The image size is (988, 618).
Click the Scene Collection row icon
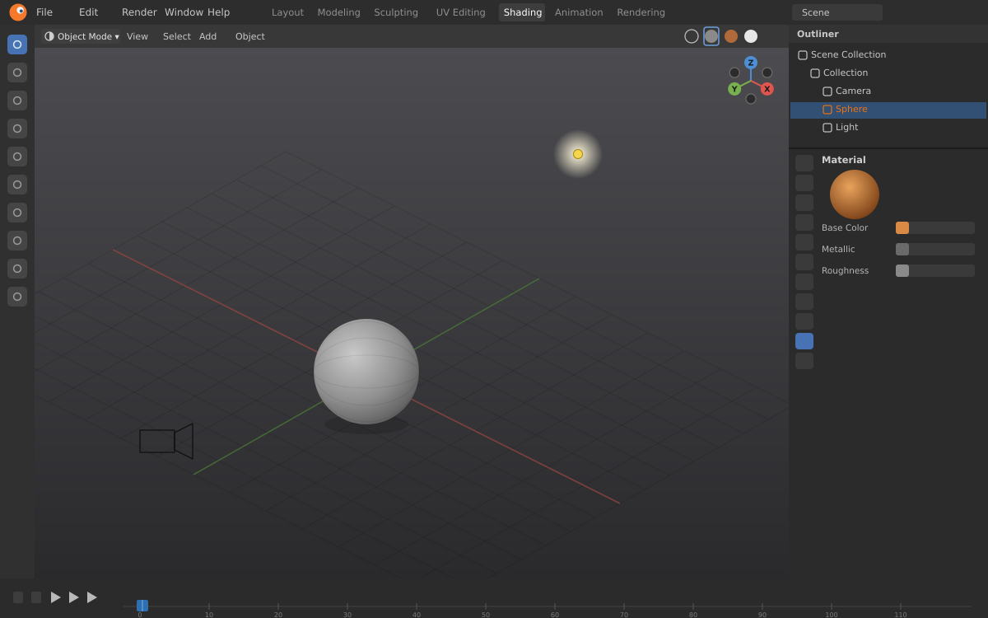point(803,55)
